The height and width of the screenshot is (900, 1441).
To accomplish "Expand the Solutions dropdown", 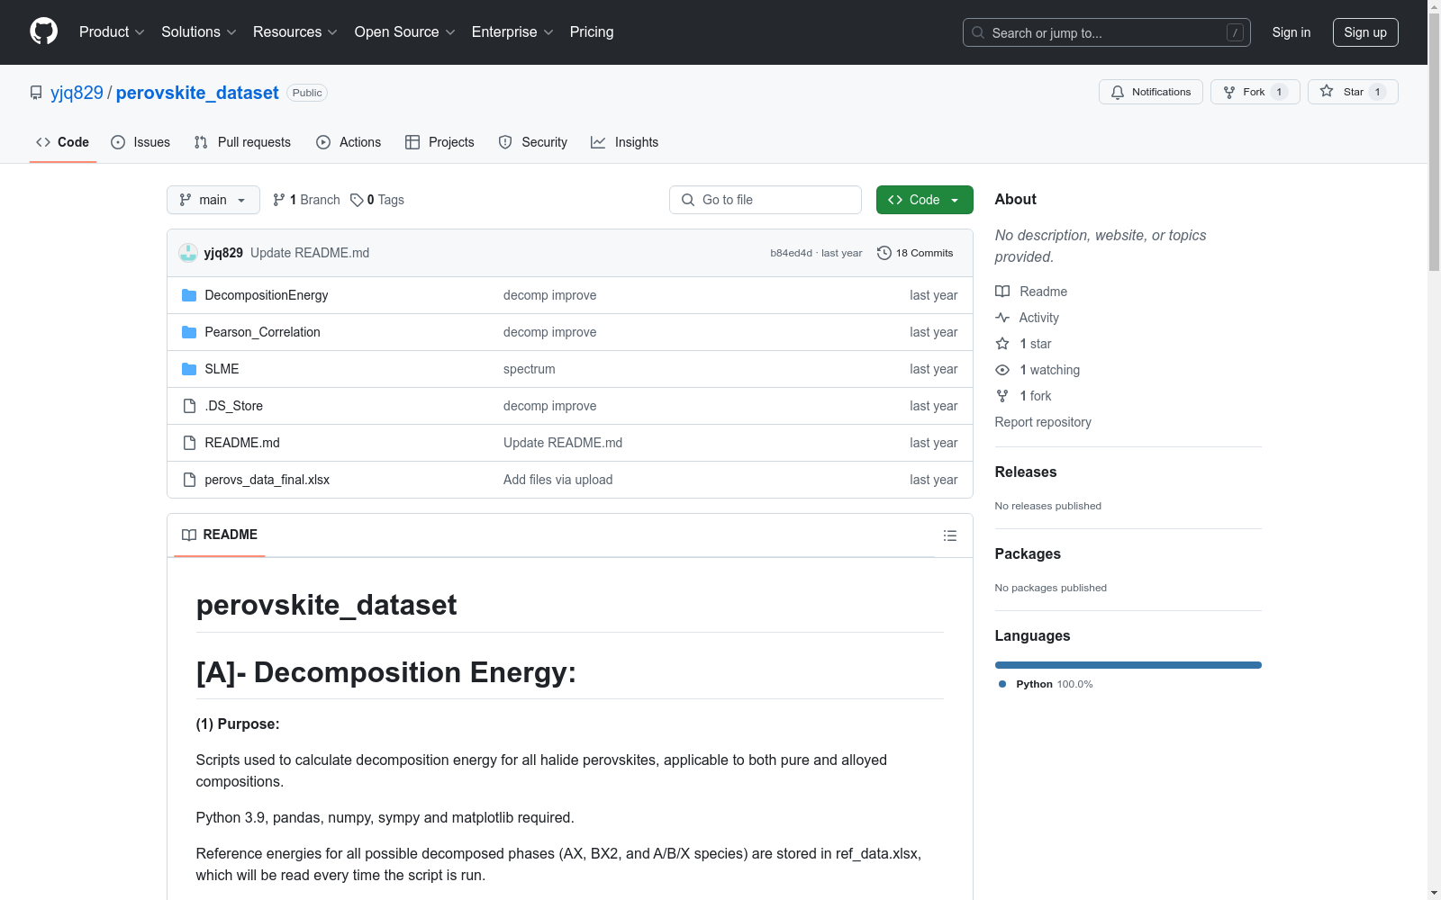I will (199, 31).
